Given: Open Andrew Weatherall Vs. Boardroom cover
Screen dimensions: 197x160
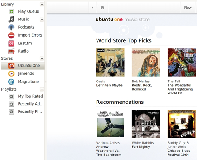Looking at the screenshot, I should point(110,124).
